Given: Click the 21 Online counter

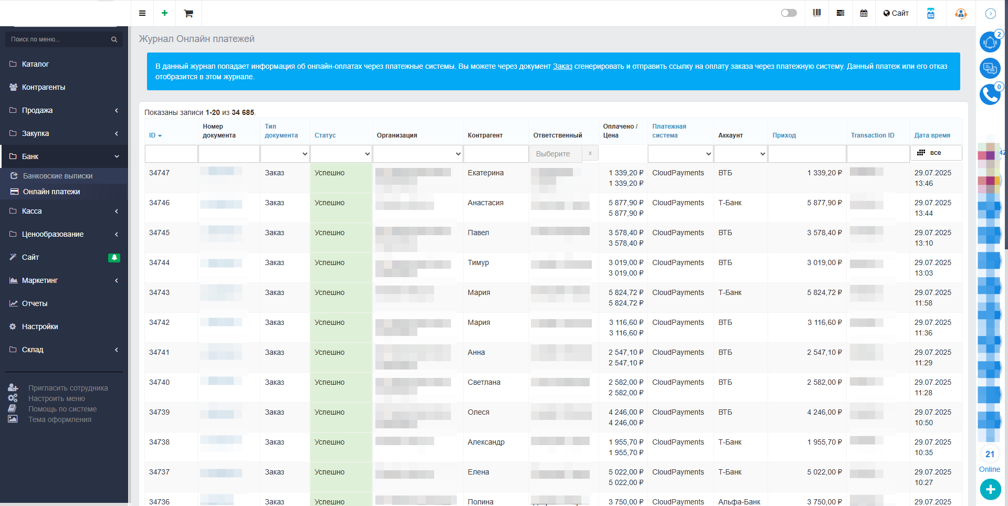Looking at the screenshot, I should point(990,460).
